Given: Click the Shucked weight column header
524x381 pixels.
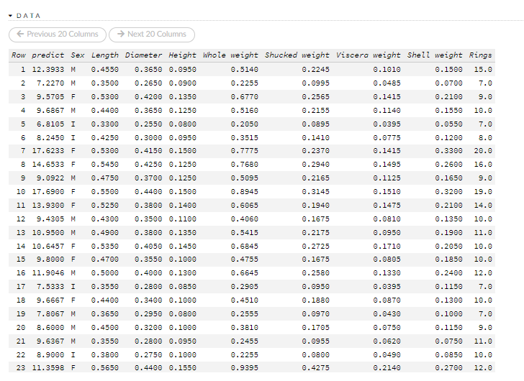Looking at the screenshot, I should point(297,55).
